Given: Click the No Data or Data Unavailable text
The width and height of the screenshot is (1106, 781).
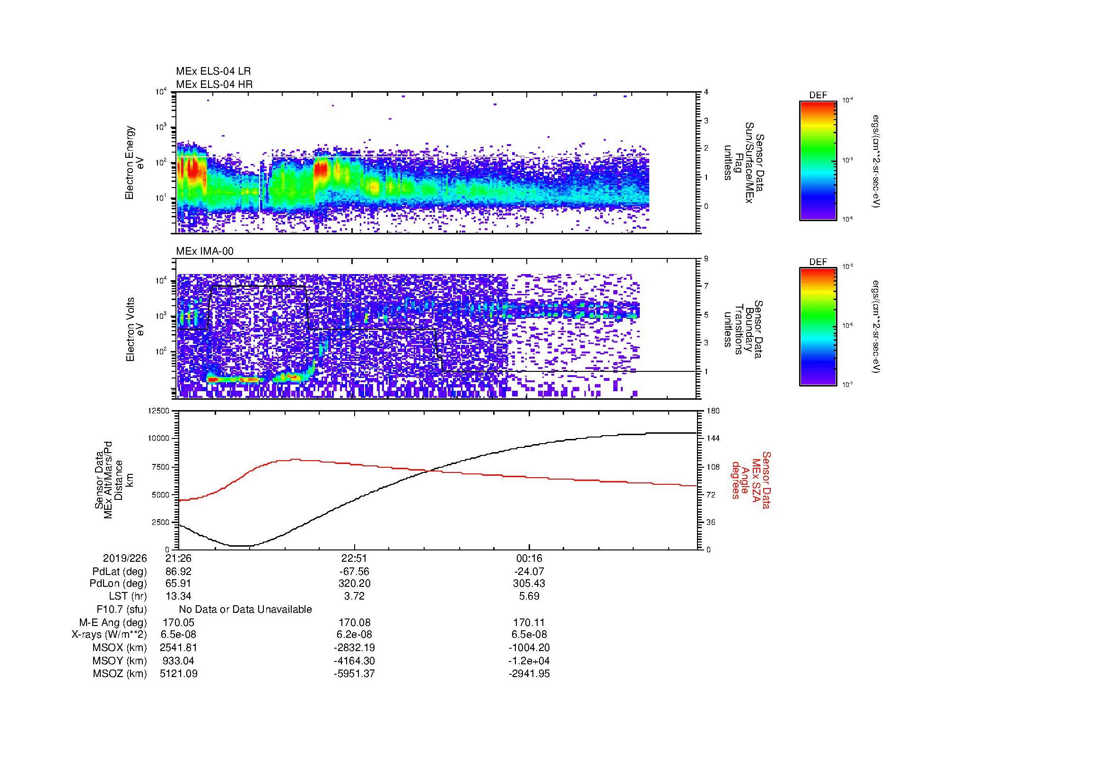Looking at the screenshot, I should [x=245, y=609].
